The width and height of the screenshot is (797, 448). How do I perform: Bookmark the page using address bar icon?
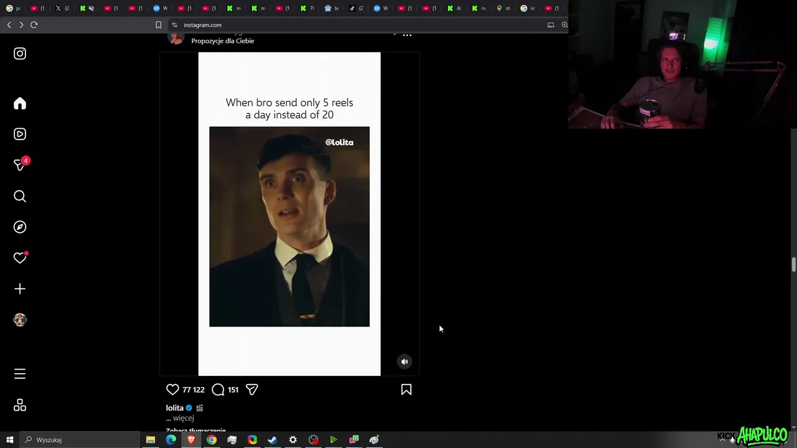point(158,25)
